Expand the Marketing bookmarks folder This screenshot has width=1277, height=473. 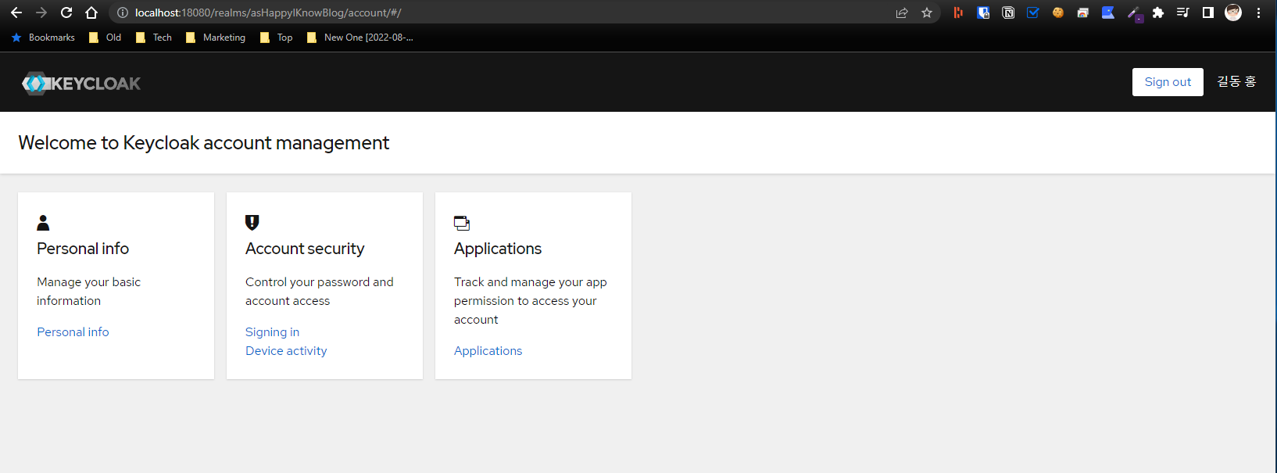216,38
